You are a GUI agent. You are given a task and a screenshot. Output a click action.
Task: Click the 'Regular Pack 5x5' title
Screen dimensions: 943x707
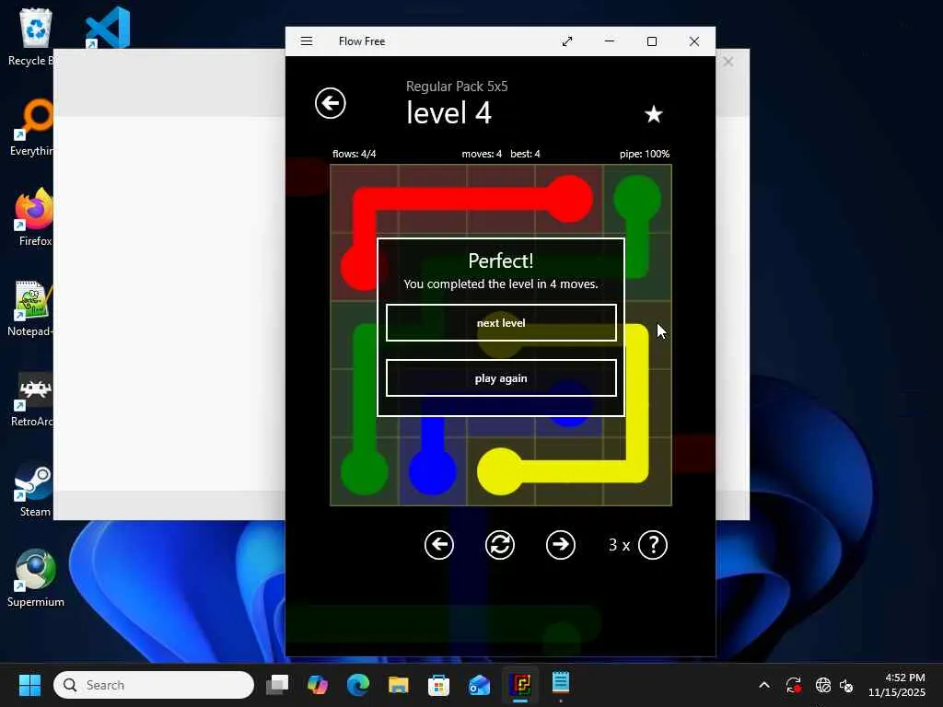coord(457,86)
